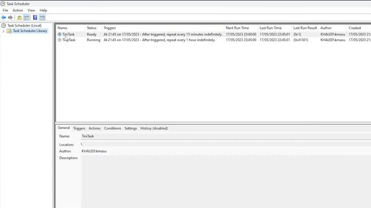Viewport: 371px width, 208px height.
Task: Click the Up one level folder icon
Action: click(x=19, y=18)
